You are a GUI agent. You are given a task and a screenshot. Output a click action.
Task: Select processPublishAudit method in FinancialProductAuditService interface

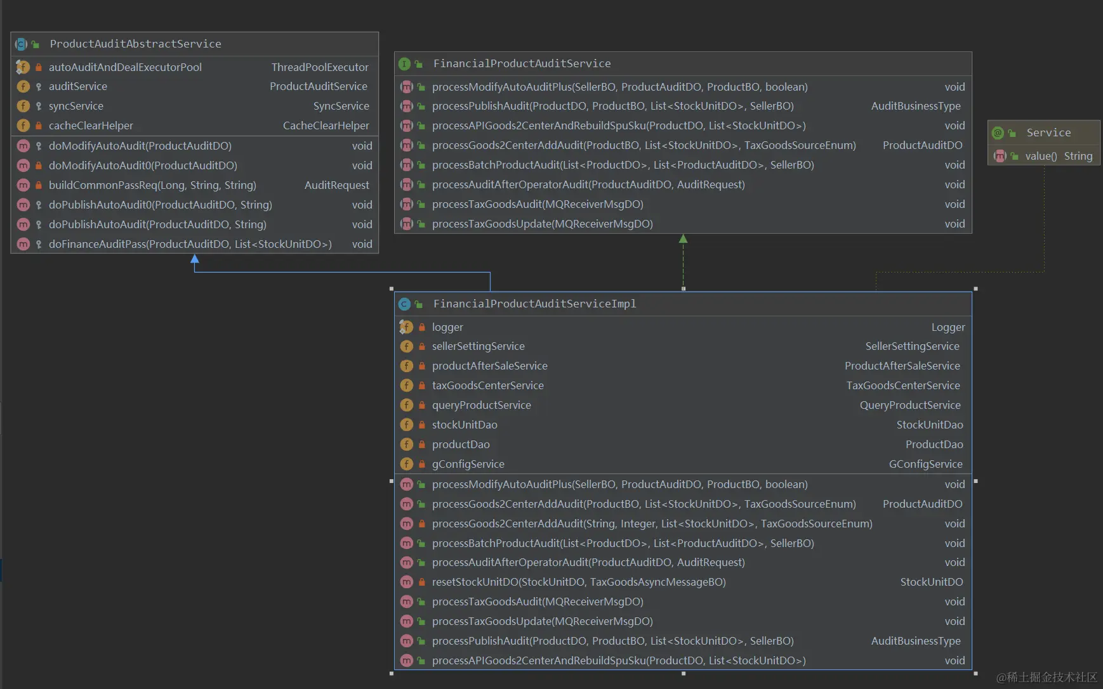pos(613,106)
